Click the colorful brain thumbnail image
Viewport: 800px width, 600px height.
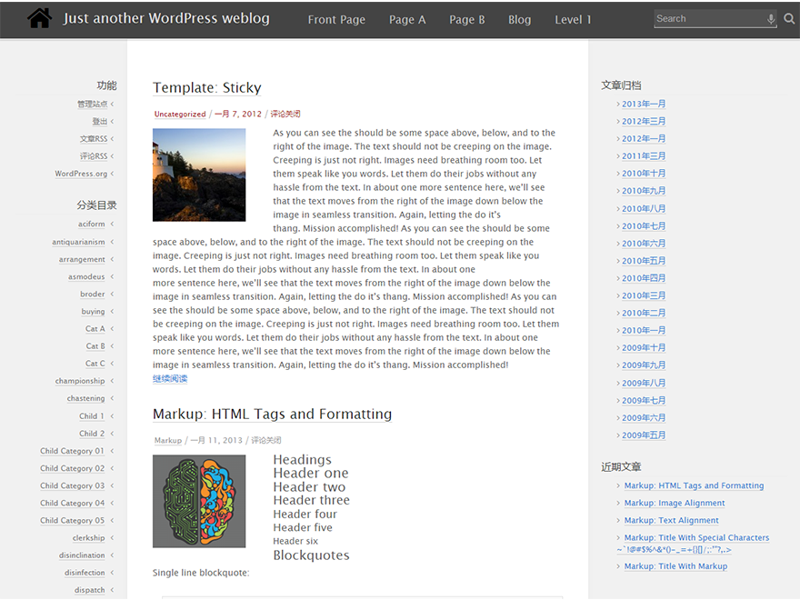click(199, 501)
